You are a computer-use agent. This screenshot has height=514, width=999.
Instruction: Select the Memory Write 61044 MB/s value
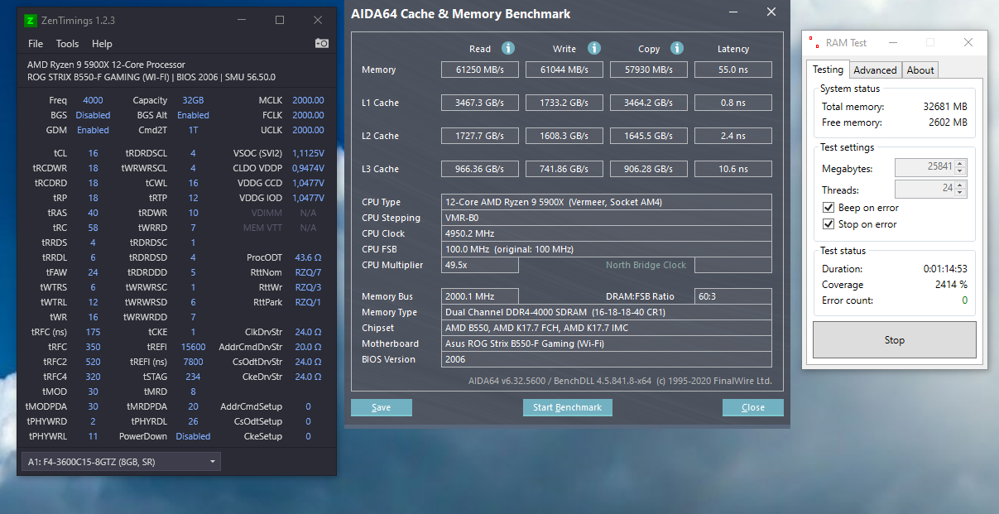click(x=564, y=70)
